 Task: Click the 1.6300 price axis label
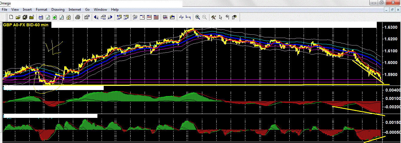point(390,28)
